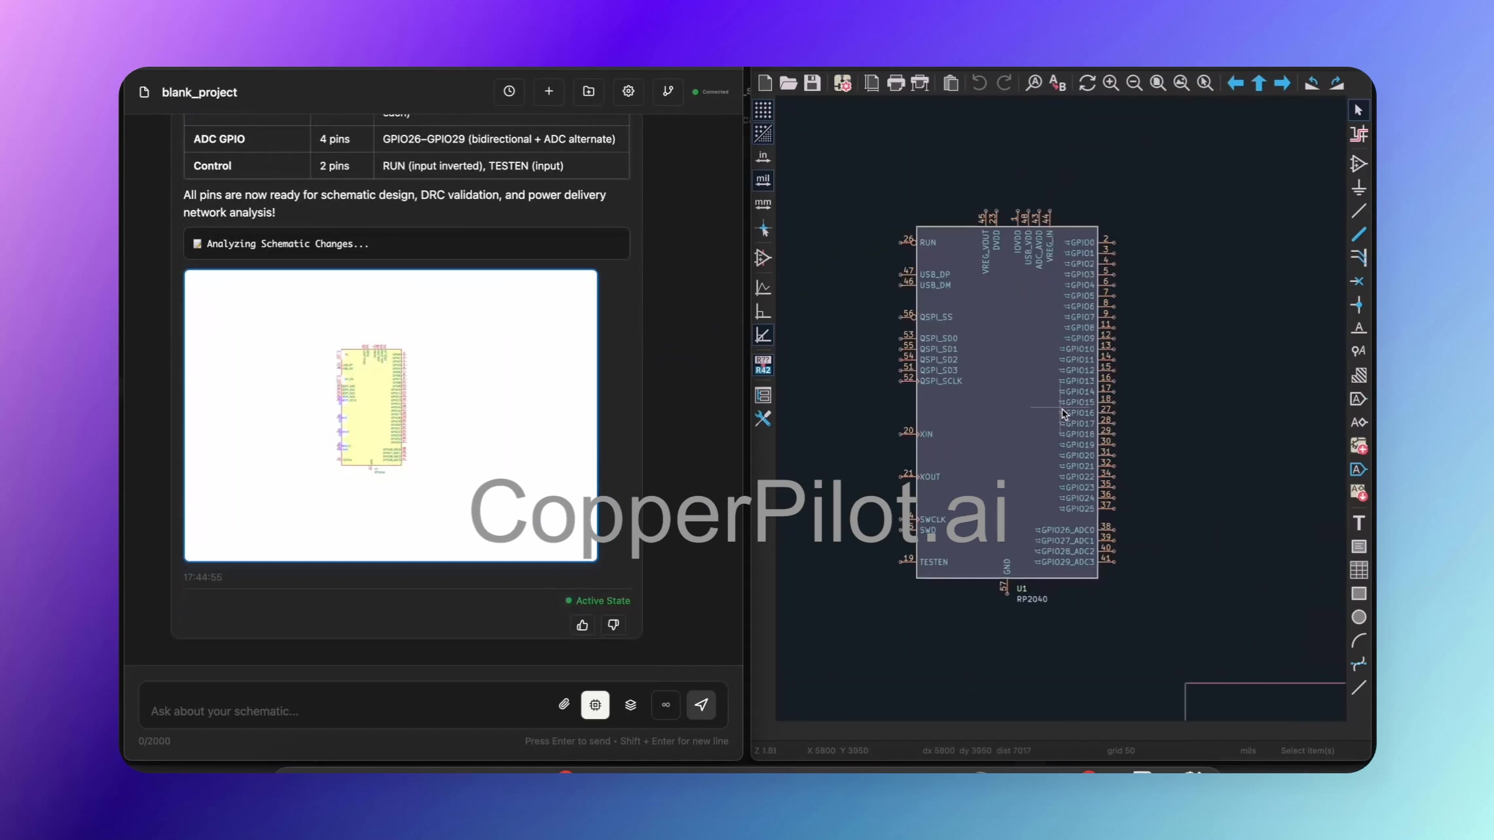The height and width of the screenshot is (840, 1494).
Task: Switch units to inches
Action: click(763, 157)
